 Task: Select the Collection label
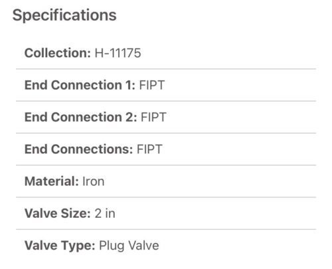pos(58,53)
